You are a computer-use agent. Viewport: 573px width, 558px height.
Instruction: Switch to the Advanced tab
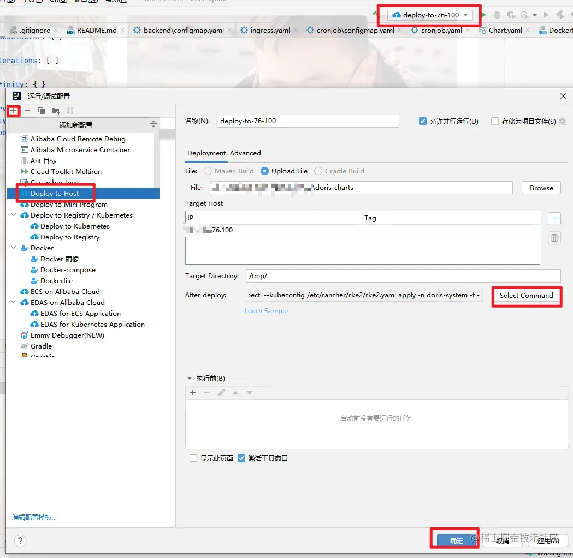click(x=245, y=153)
